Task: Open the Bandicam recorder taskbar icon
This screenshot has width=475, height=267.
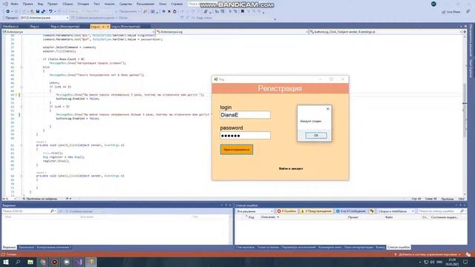Action: [x=54, y=262]
